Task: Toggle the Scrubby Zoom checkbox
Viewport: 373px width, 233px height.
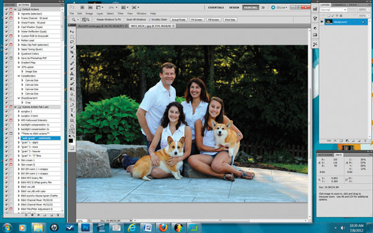Action: tap(150, 20)
